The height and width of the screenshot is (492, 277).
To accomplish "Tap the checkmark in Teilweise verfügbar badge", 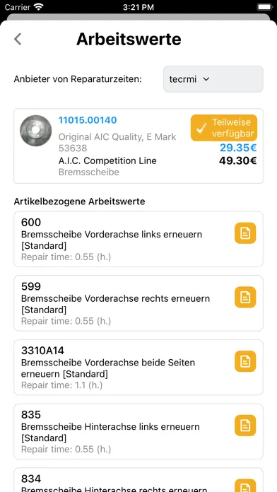I will 201,128.
